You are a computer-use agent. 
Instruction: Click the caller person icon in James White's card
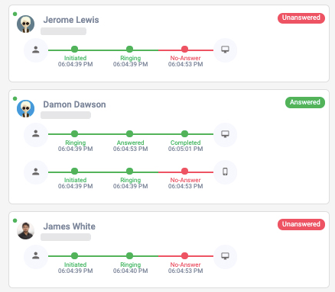[x=36, y=256]
